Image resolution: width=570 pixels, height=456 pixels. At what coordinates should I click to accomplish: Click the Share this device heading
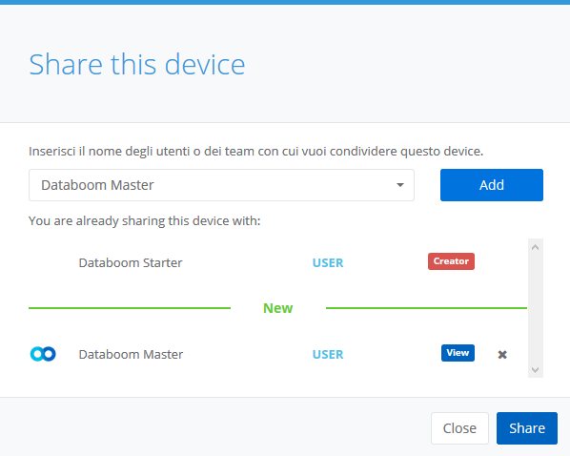pyautogui.click(x=137, y=65)
